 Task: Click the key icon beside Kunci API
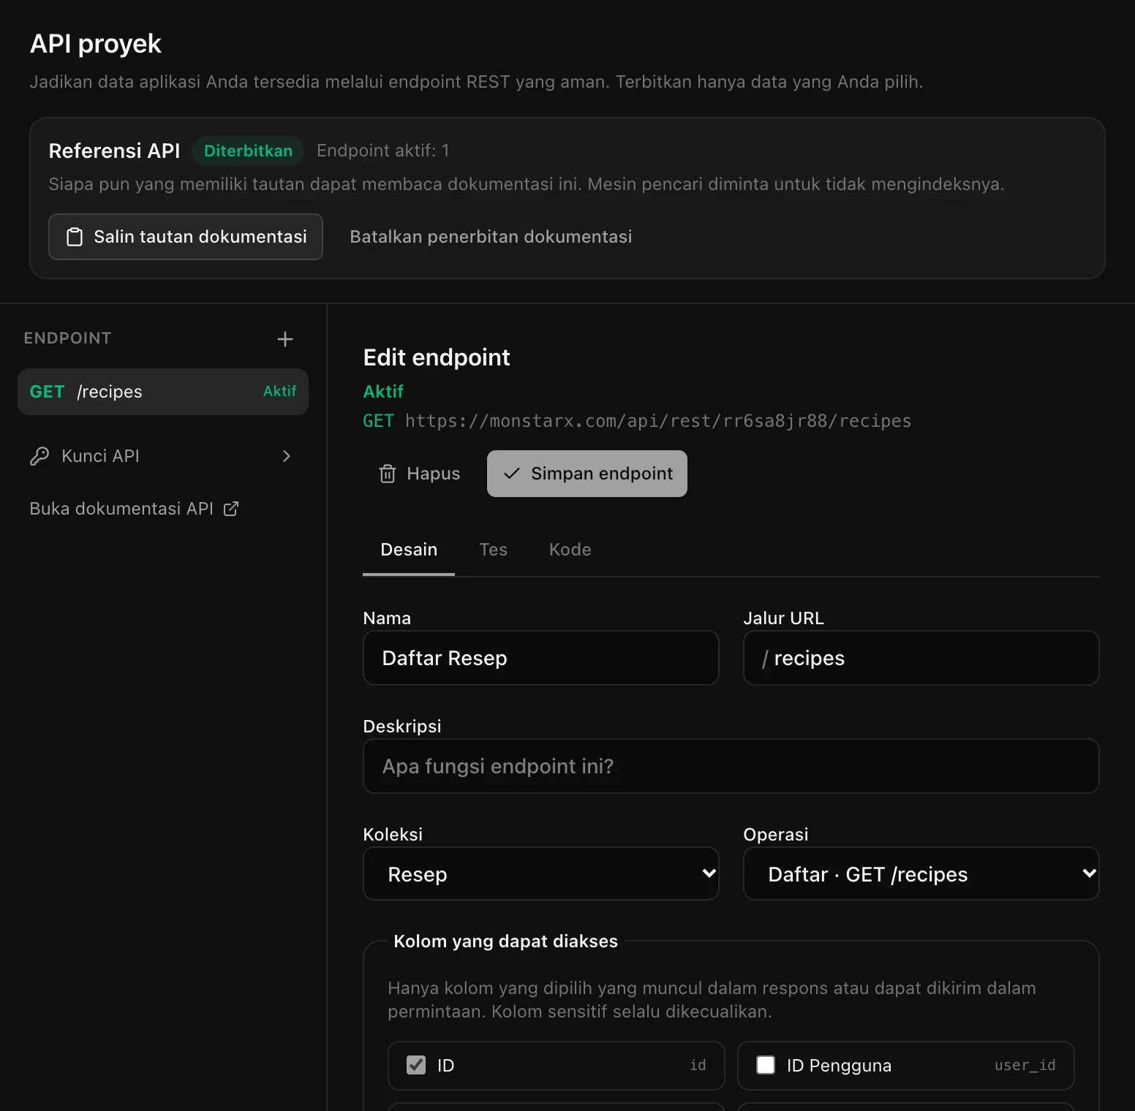39,456
